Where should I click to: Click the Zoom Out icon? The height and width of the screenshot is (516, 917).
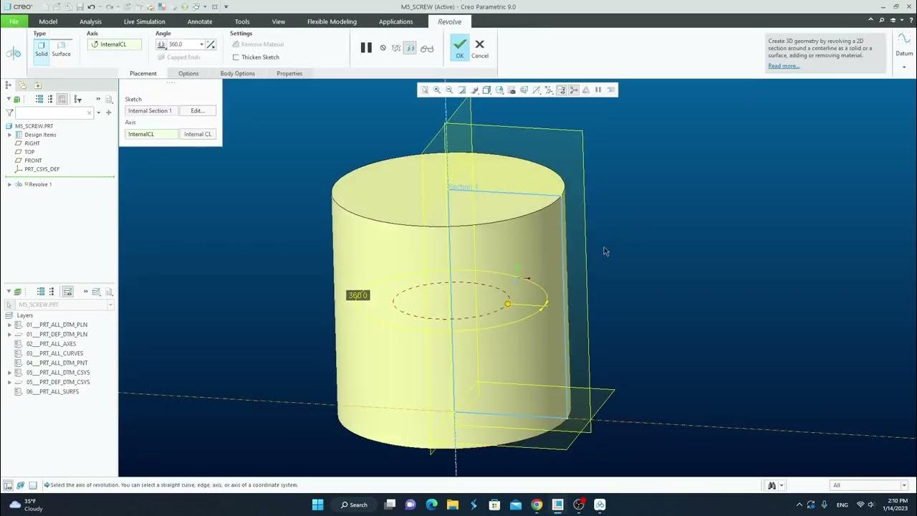(449, 90)
